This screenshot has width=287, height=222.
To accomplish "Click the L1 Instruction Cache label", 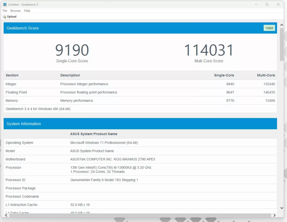I will (x=21, y=205).
